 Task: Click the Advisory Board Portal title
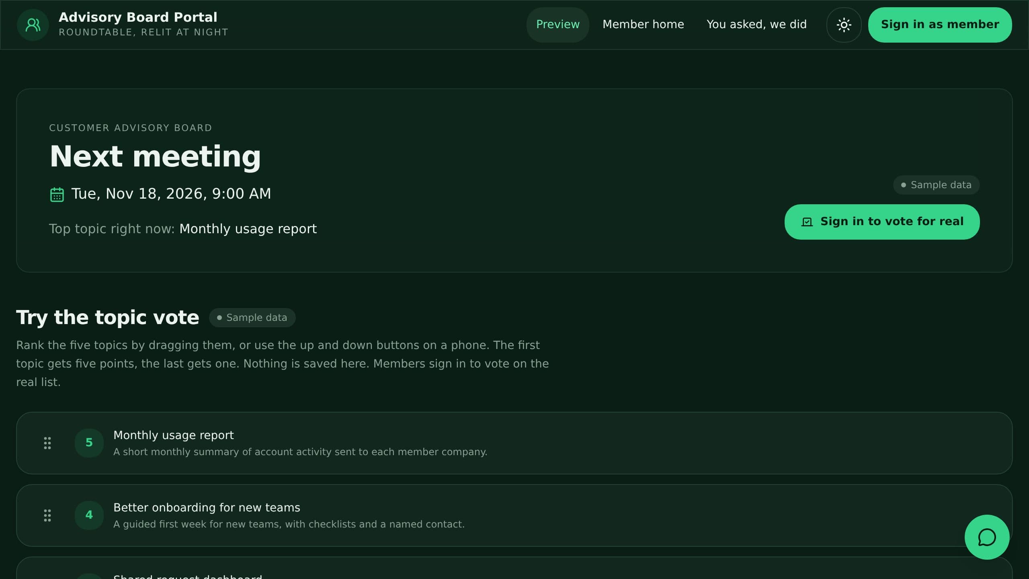[x=138, y=17]
